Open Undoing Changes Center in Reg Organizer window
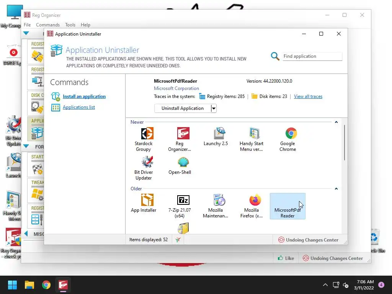 pos(333,258)
